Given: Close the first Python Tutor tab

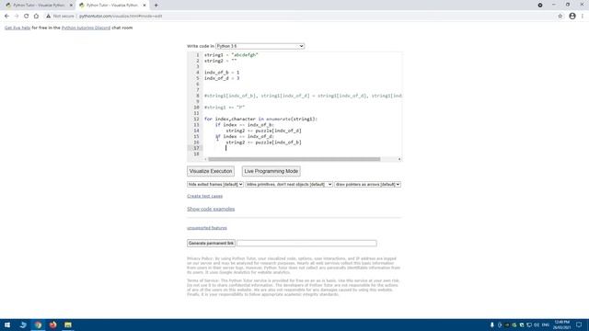Looking at the screenshot, I should [71, 6].
